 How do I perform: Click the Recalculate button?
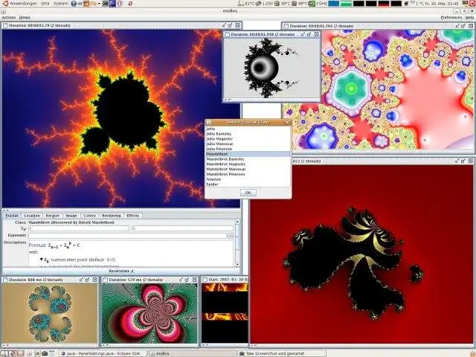pyautogui.click(x=120, y=271)
